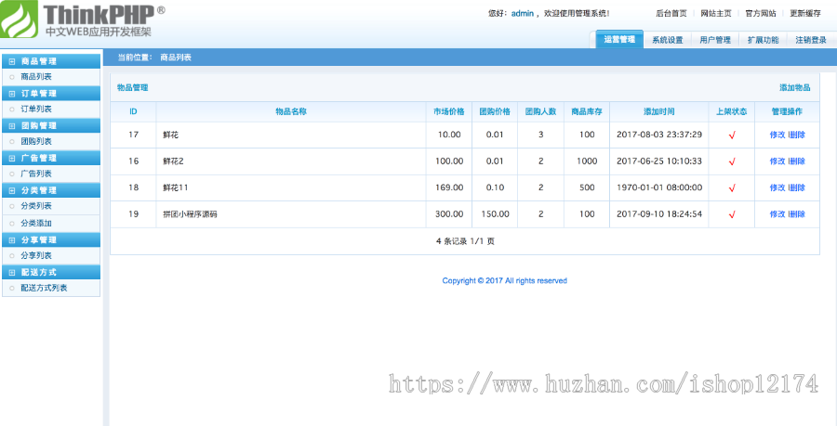Click 修改 for 拼团小程序源码
Screen dimensions: 837x426
777,214
